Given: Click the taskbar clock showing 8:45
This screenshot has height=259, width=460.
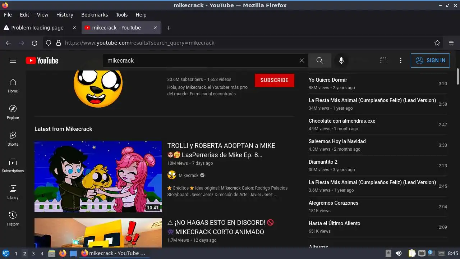Looking at the screenshot, I should (453, 253).
